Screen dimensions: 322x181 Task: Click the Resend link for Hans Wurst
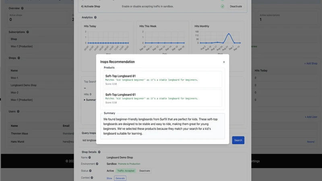point(310,142)
